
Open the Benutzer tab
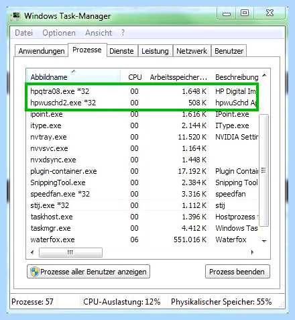coord(229,51)
